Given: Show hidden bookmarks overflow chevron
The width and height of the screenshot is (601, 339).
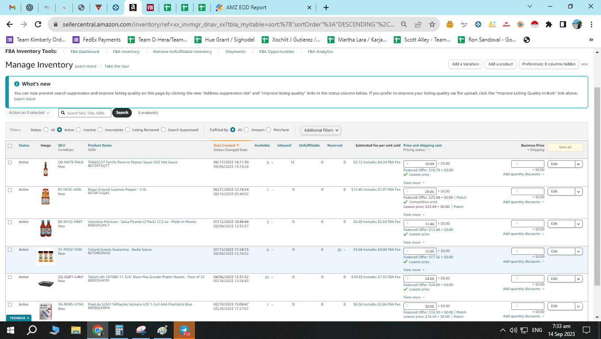Looking at the screenshot, I should [x=591, y=40].
